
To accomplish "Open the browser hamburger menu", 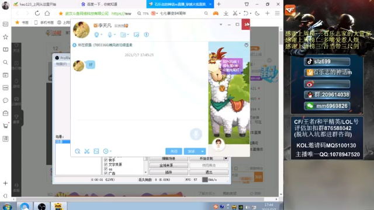I will 277,13.
